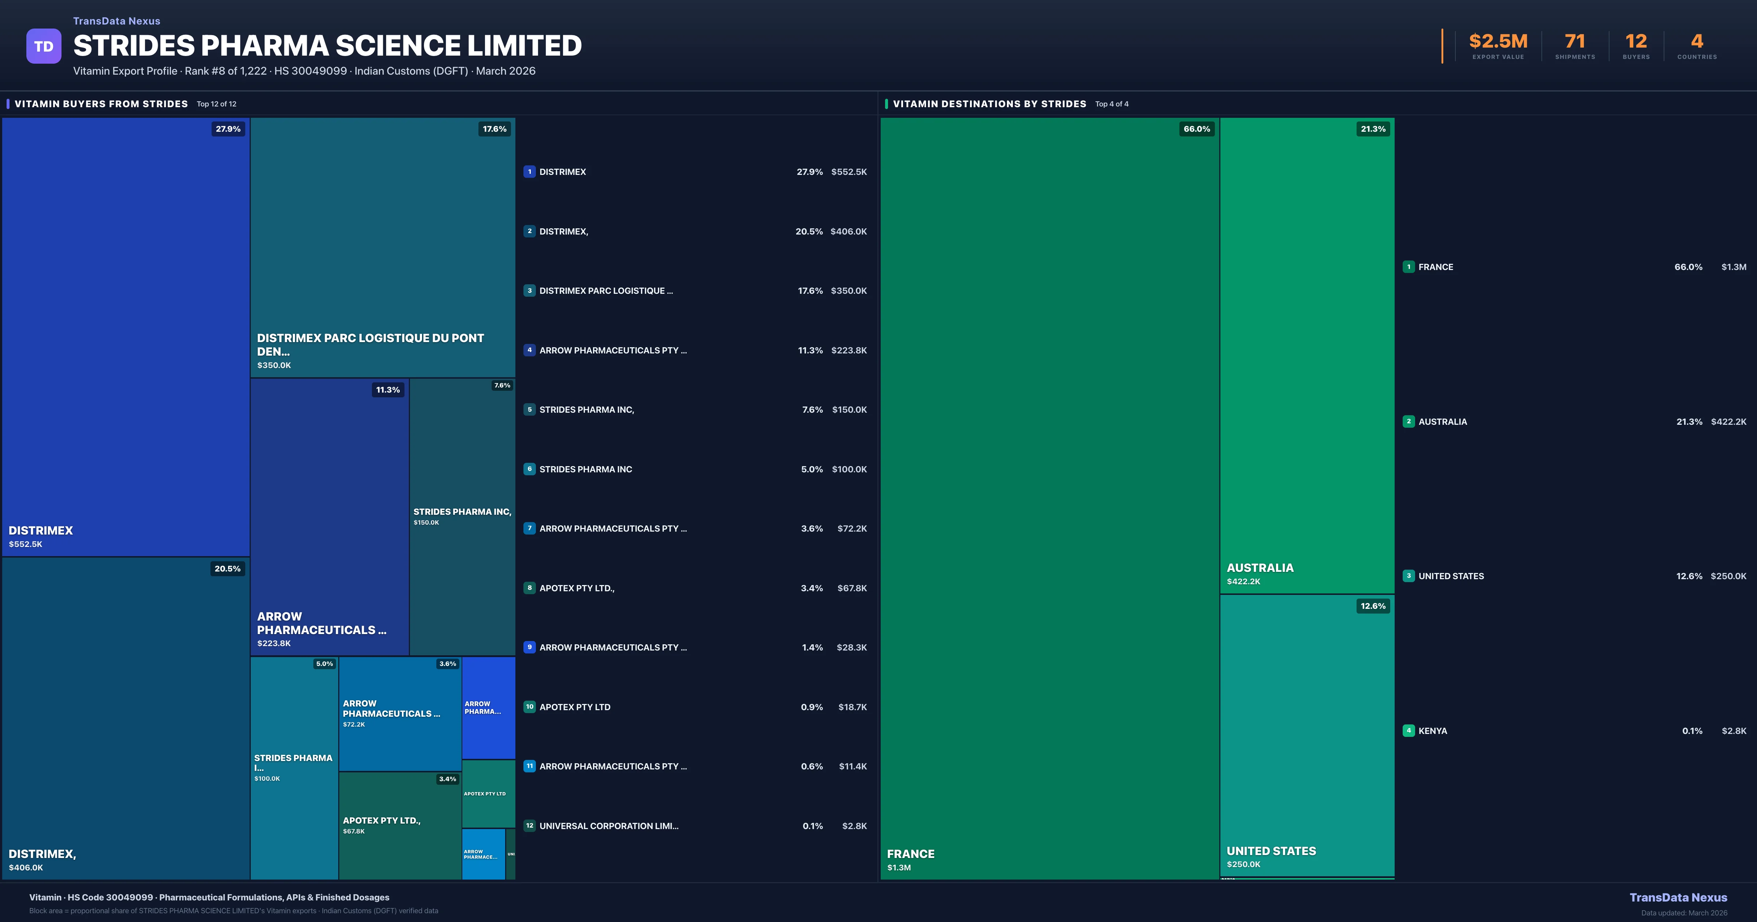The image size is (1757, 922).
Task: Click the UNITED STATES $250.0K treemap tile
Action: [x=1307, y=735]
